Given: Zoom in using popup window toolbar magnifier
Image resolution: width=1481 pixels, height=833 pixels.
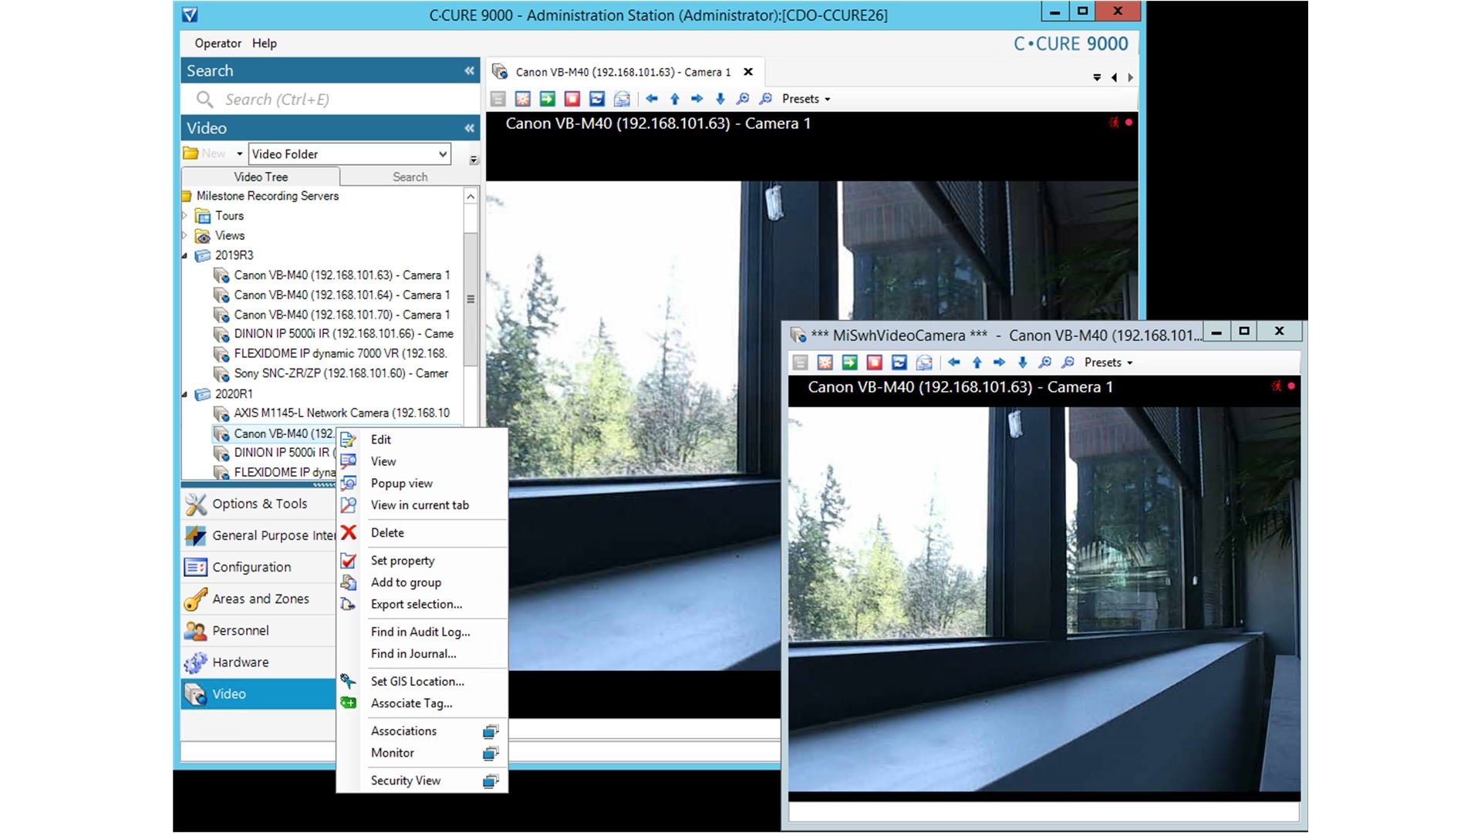Looking at the screenshot, I should pos(1045,363).
